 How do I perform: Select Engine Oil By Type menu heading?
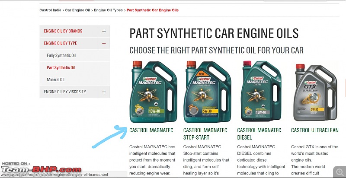point(60,43)
